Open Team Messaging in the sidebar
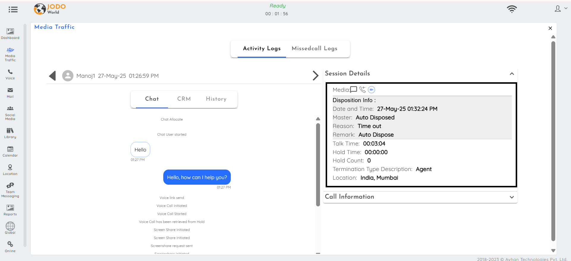The image size is (571, 261). [x=10, y=190]
